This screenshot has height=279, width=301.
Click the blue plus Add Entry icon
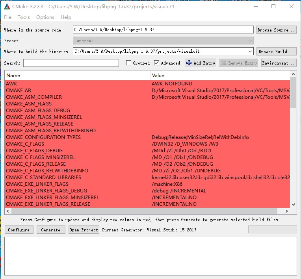coord(189,63)
